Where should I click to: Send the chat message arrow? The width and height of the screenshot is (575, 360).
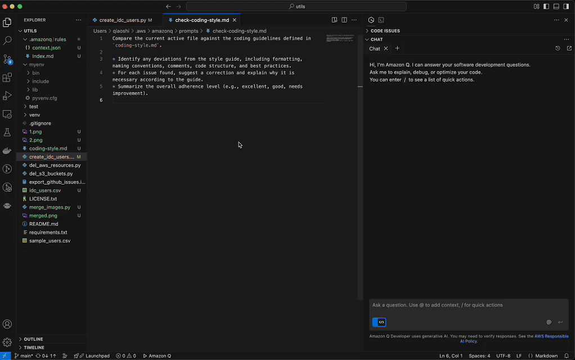coord(560,322)
